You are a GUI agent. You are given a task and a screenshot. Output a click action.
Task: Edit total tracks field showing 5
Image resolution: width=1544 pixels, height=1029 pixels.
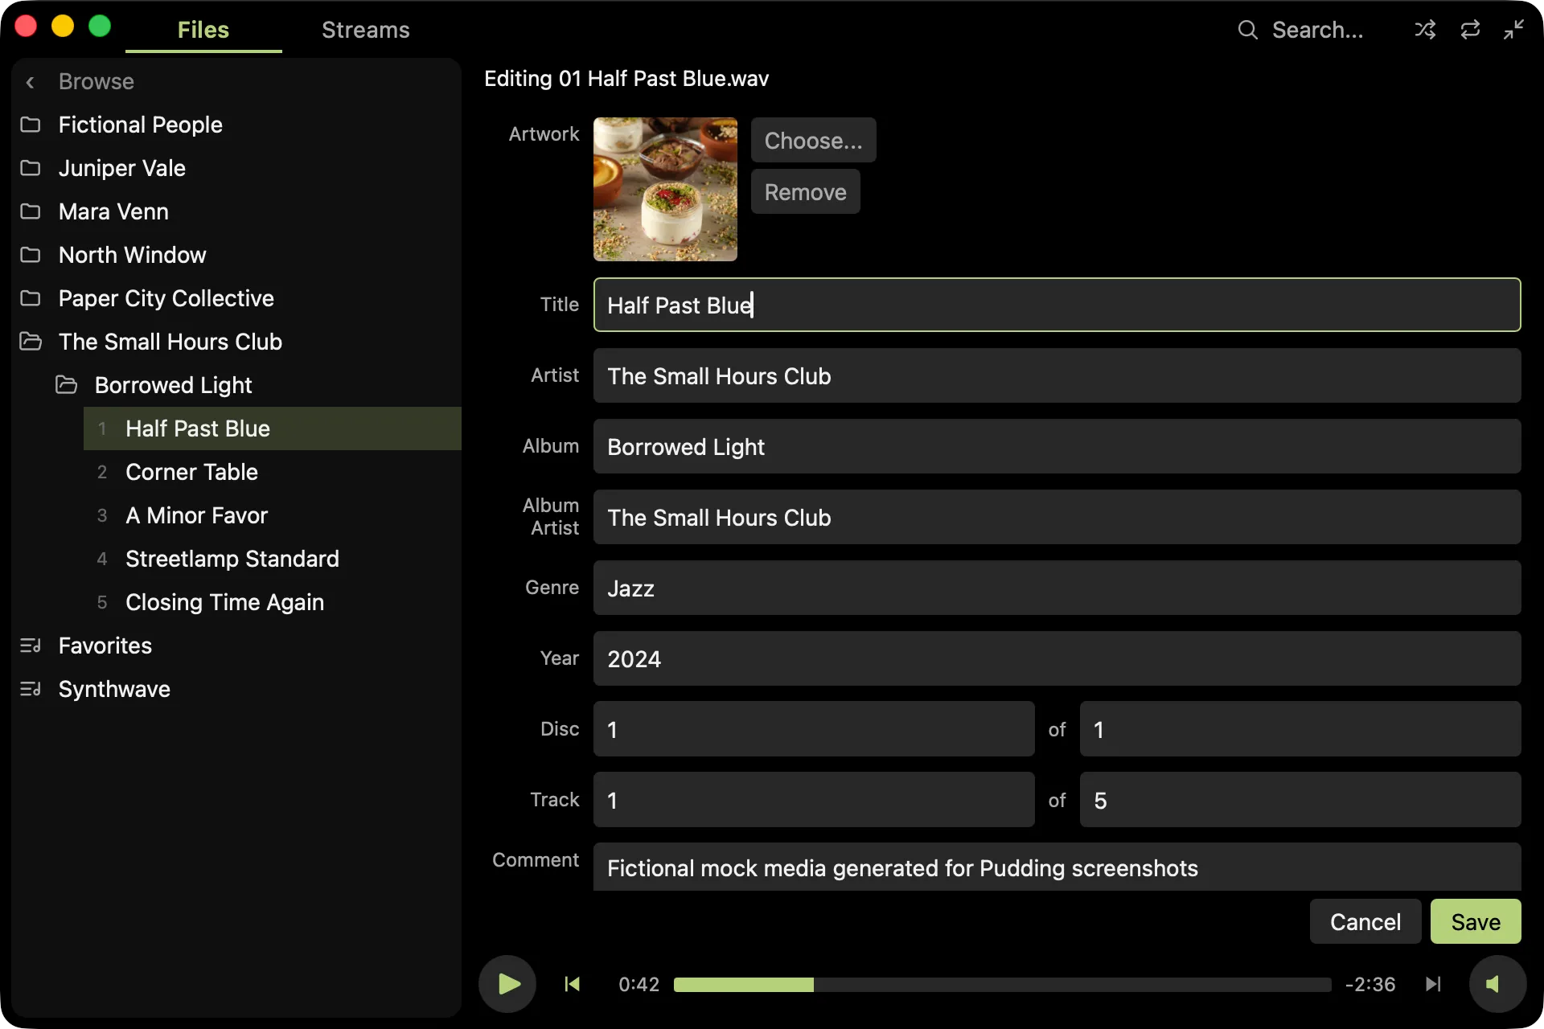pos(1300,800)
